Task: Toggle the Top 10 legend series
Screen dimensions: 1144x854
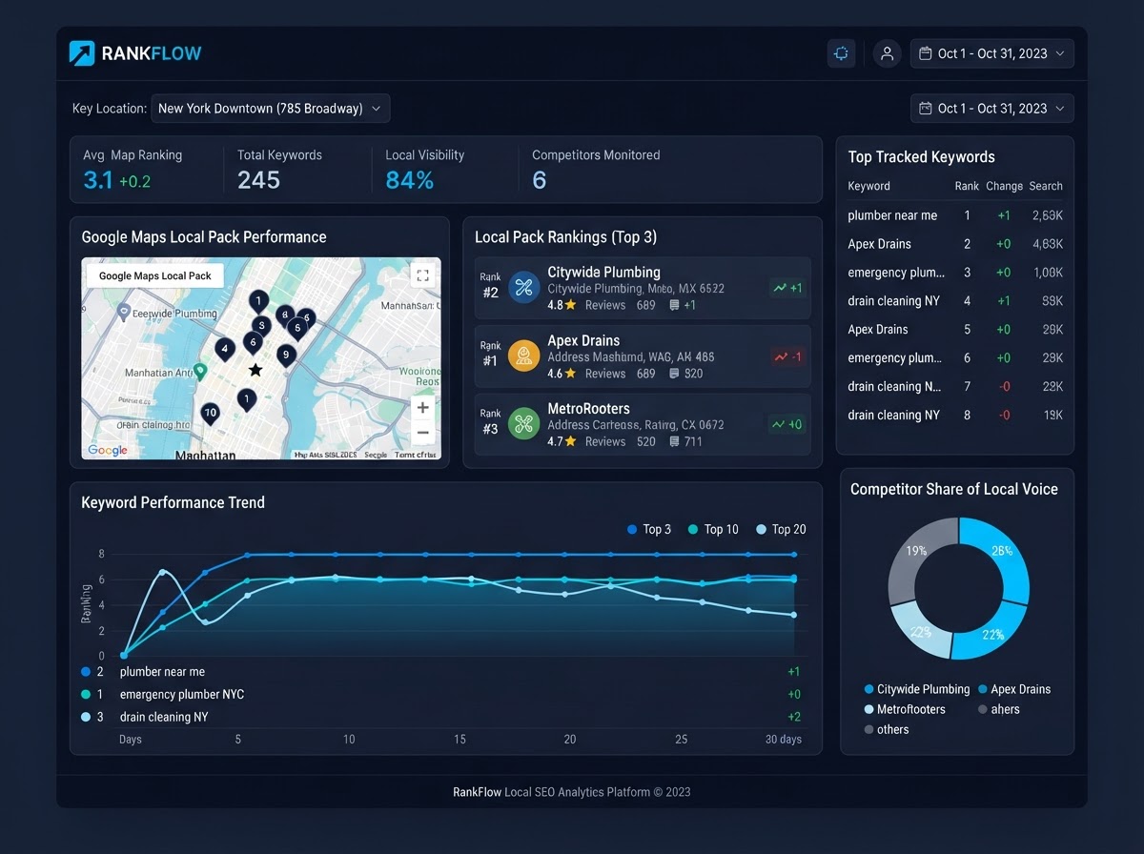Action: point(713,529)
